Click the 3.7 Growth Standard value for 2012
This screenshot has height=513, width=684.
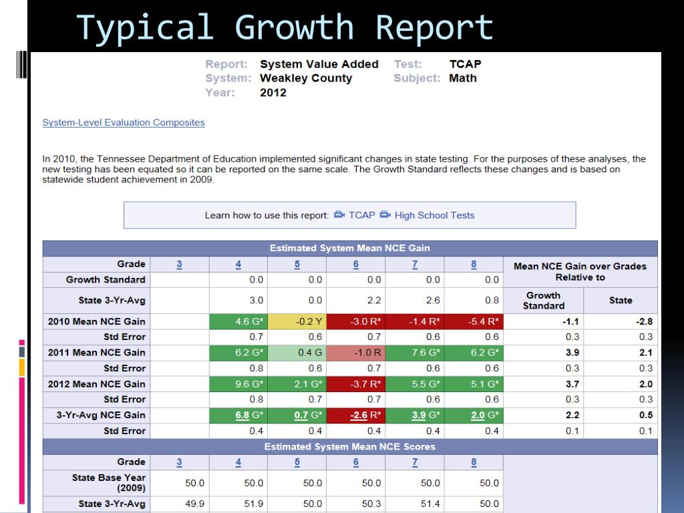pos(572,384)
